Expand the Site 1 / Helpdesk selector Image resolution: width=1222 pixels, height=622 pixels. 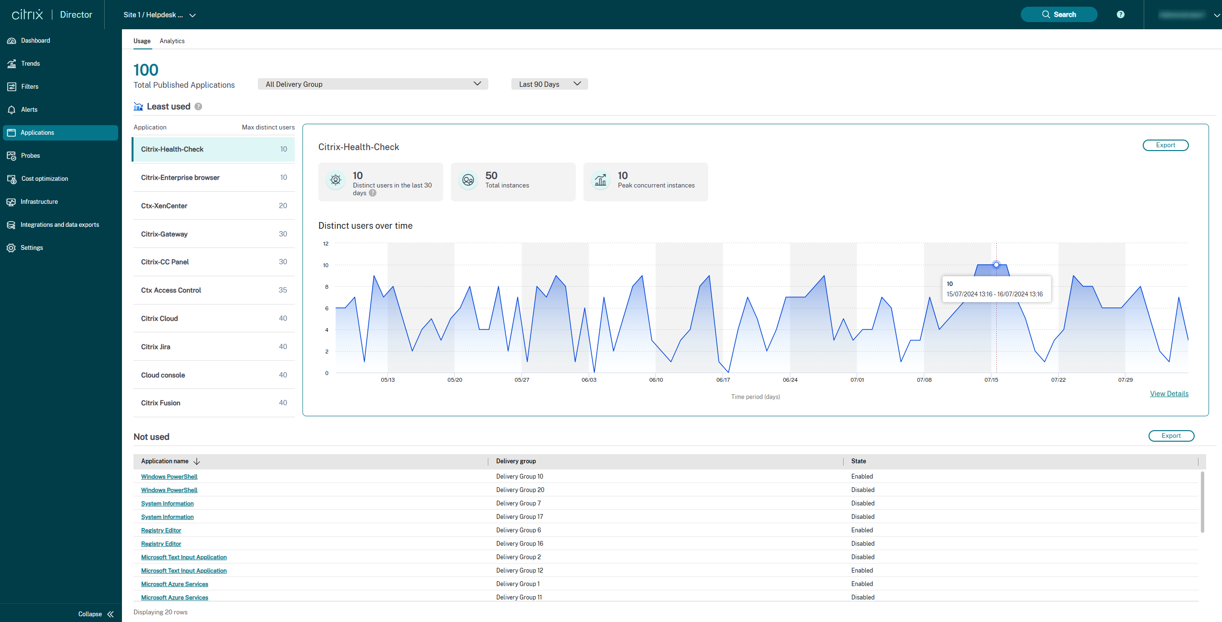click(159, 15)
